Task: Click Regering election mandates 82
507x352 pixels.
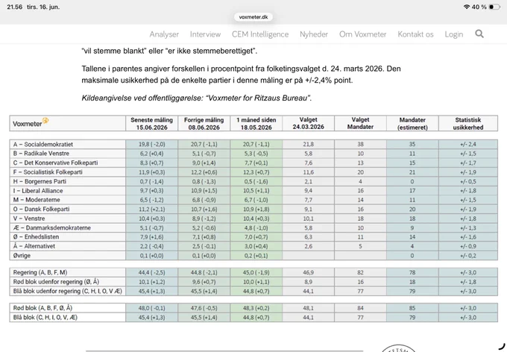Action: click(x=361, y=272)
